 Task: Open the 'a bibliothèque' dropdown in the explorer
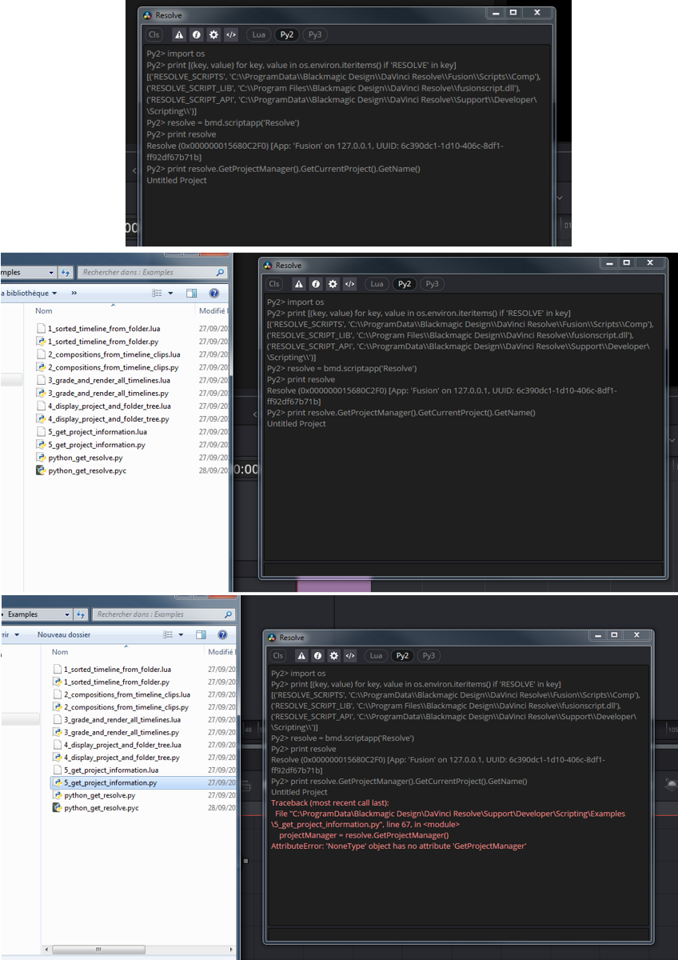(30, 294)
